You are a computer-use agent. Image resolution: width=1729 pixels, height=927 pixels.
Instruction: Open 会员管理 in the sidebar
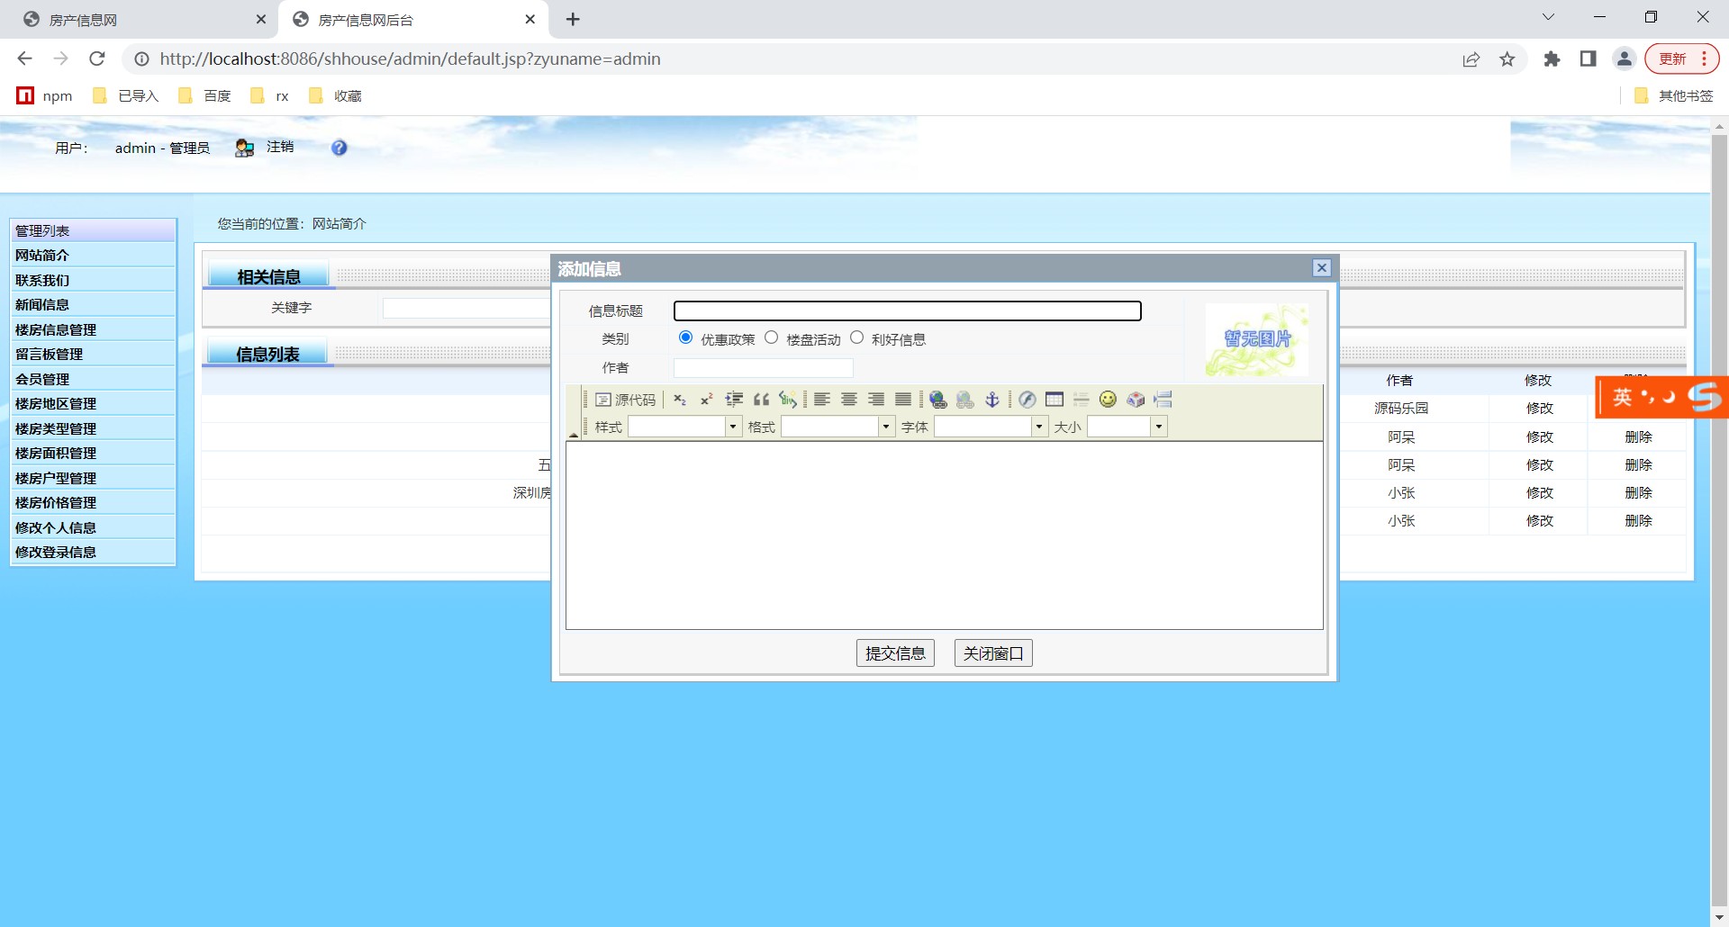tap(93, 380)
